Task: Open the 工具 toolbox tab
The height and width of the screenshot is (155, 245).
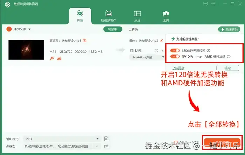Action: 166,16
